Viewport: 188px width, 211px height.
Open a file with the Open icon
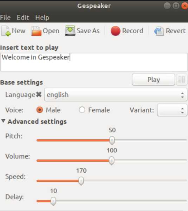click(36, 31)
